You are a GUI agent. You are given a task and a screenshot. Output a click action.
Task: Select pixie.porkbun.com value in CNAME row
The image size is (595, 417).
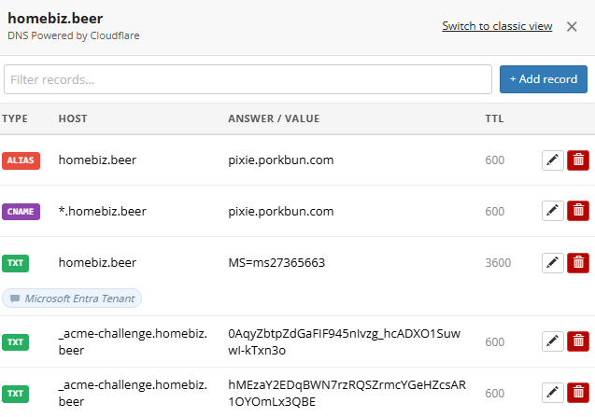tap(281, 212)
